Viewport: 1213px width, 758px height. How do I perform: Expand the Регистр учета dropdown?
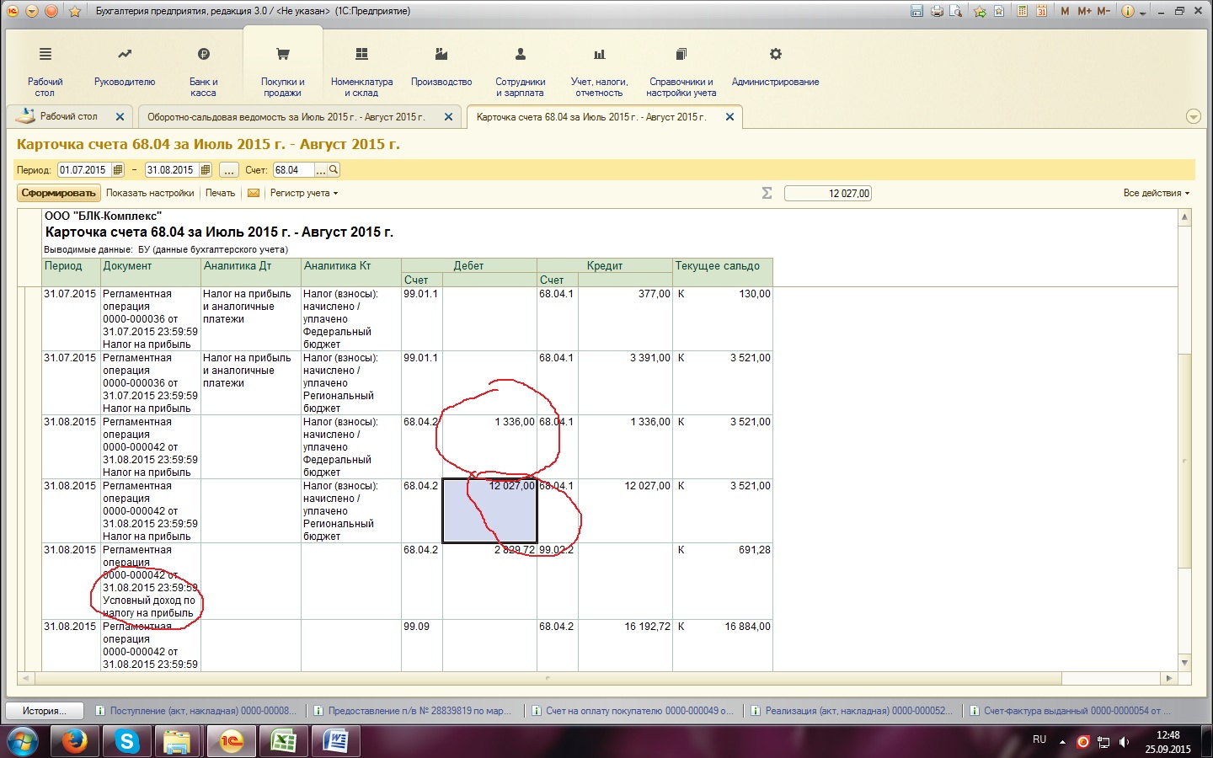click(303, 193)
